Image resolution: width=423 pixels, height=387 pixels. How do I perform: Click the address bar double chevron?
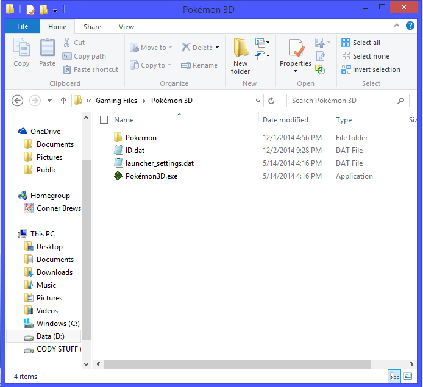click(x=88, y=101)
